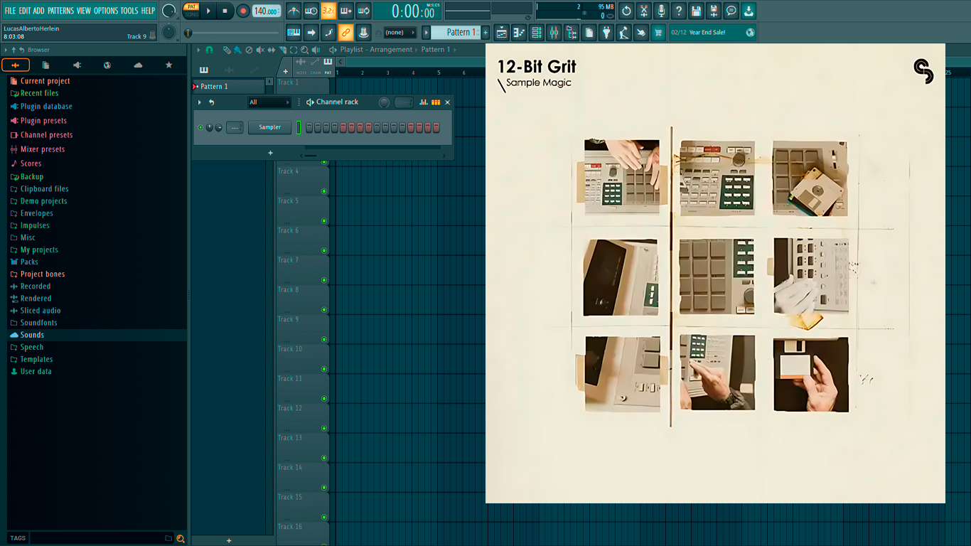Select the playlist mute tool
971x546 pixels.
point(260,50)
